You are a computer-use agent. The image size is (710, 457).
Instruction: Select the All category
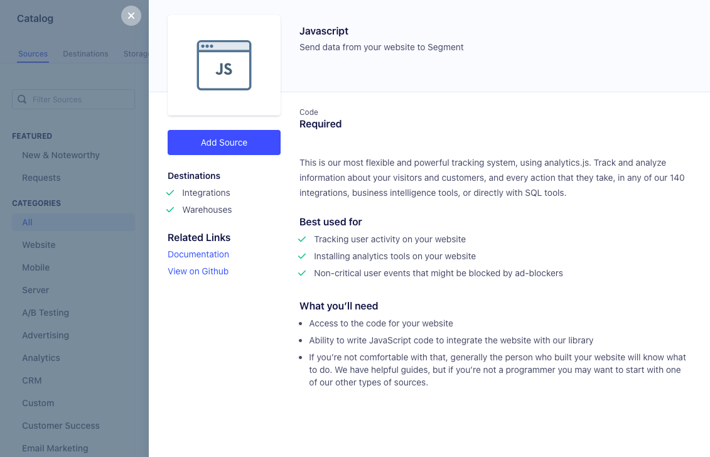coord(73,222)
